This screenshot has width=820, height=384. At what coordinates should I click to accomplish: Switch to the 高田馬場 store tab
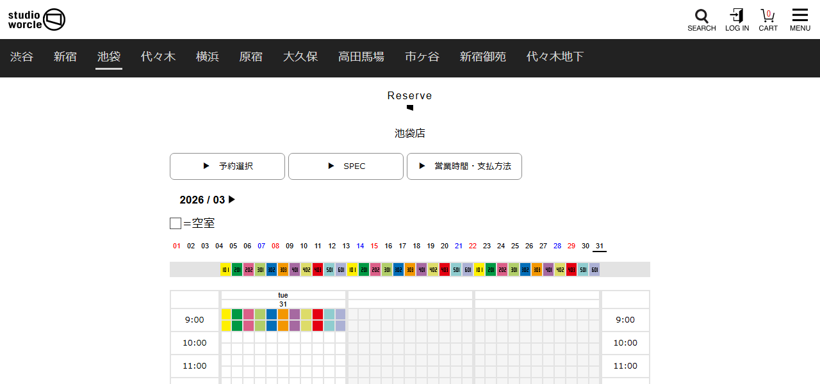tap(361, 56)
